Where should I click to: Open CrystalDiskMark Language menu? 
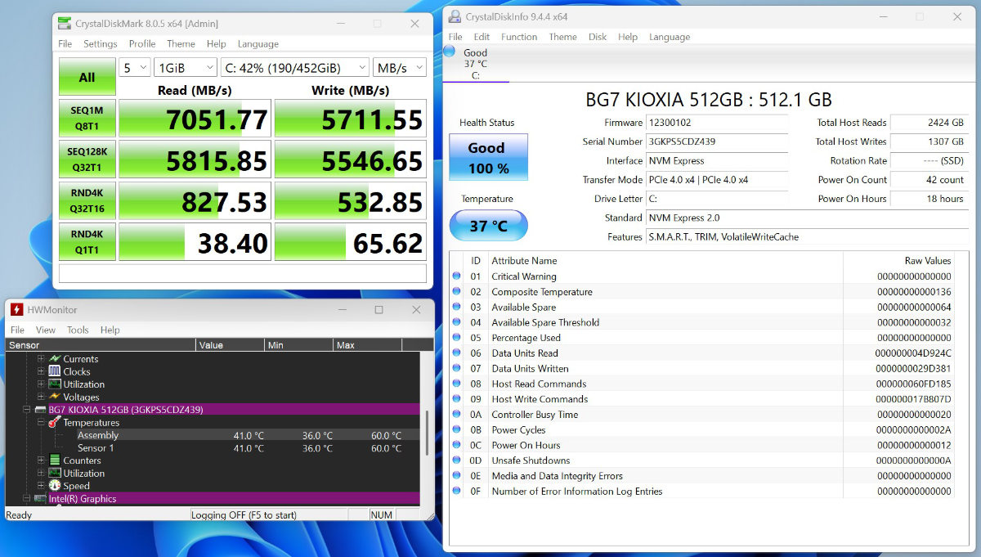click(x=258, y=44)
